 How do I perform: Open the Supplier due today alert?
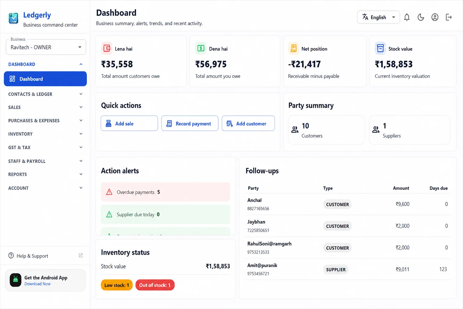pyautogui.click(x=165, y=214)
